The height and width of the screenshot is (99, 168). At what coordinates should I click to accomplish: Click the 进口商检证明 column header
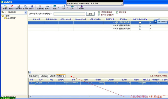[x=81, y=19]
